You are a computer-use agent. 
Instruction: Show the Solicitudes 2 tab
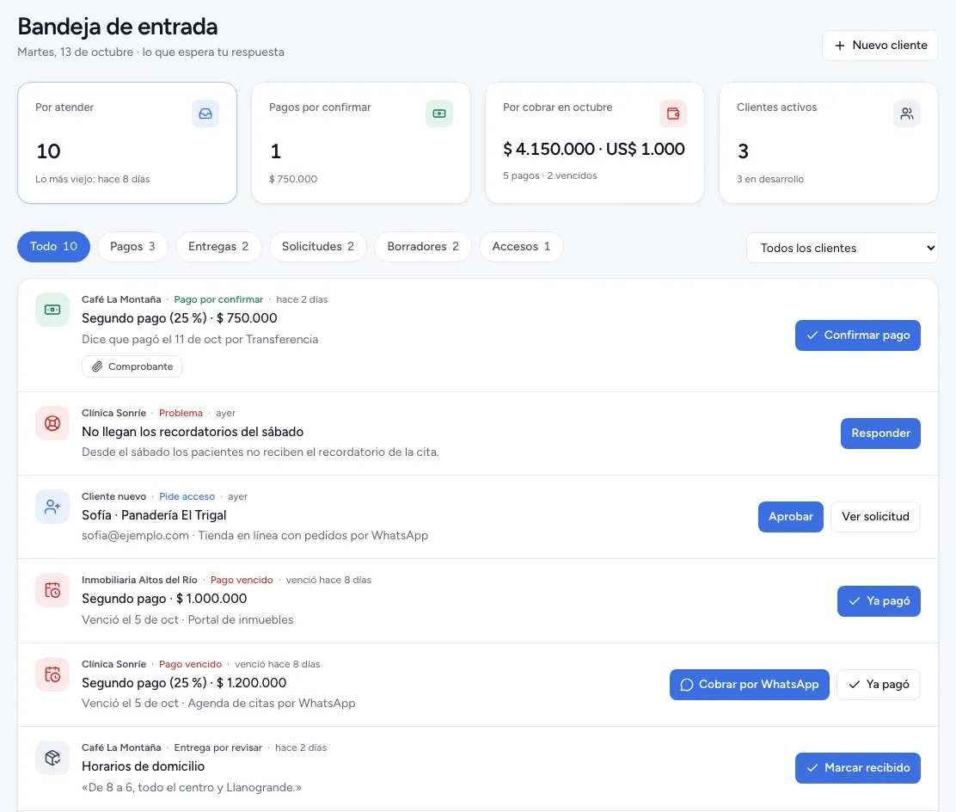coord(317,247)
